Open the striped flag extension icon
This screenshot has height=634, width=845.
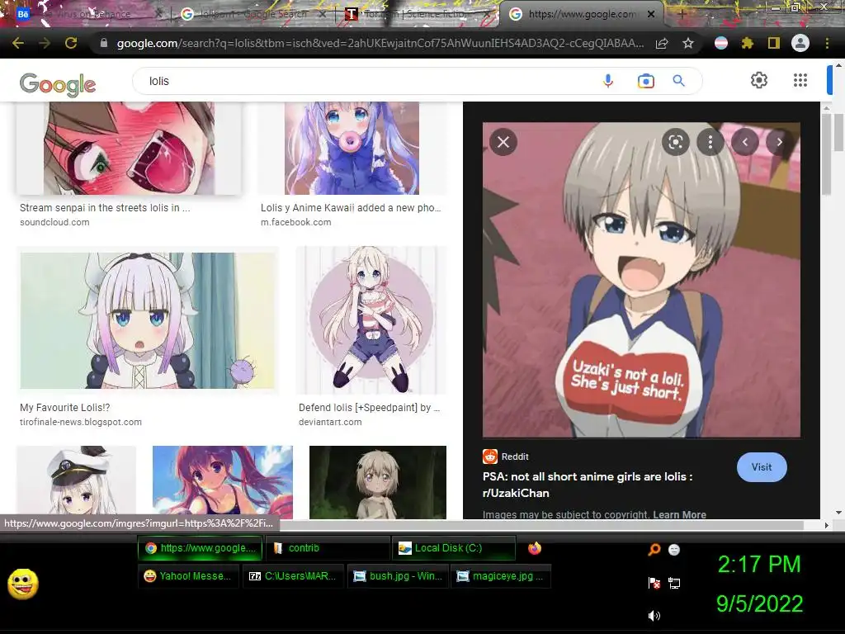point(721,43)
